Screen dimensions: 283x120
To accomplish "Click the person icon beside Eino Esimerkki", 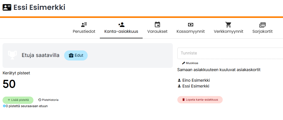I will [x=179, y=80].
